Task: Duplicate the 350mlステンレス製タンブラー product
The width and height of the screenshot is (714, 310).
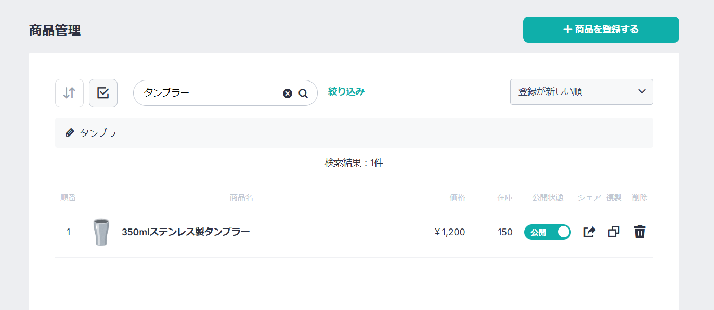Action: (x=614, y=232)
